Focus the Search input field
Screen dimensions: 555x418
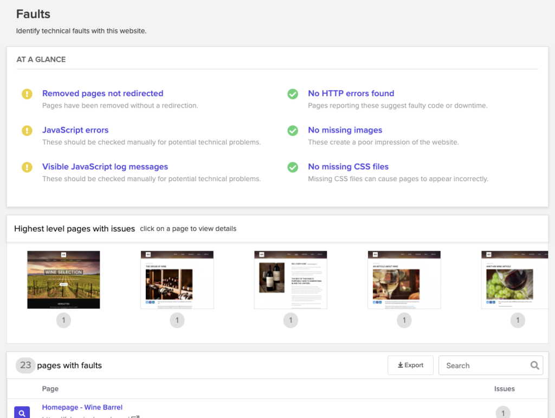tap(491, 366)
